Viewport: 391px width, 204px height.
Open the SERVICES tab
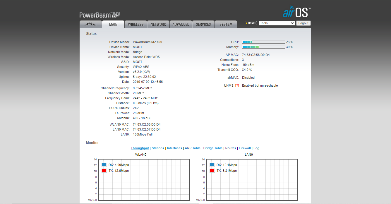coord(203,24)
